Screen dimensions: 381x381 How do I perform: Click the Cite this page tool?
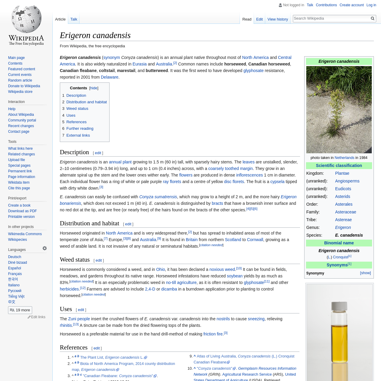pos(19,188)
